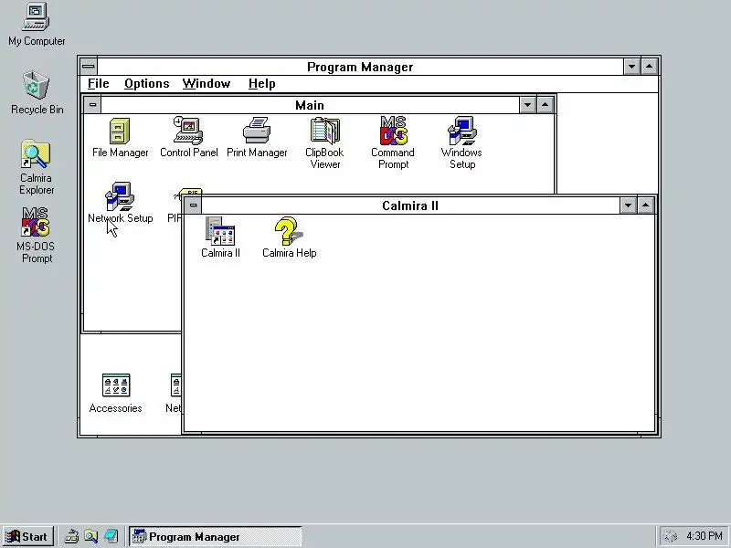The image size is (731, 548).
Task: Click the Main window title bar
Action: click(x=310, y=105)
